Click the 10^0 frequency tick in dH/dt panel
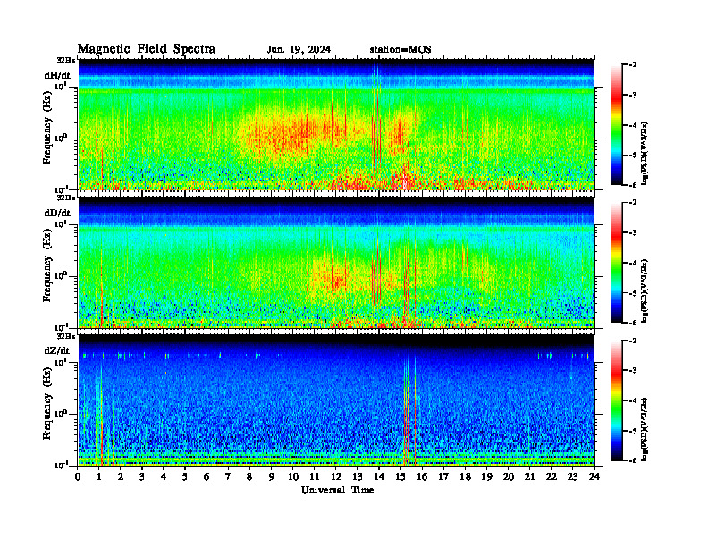 [x=62, y=139]
